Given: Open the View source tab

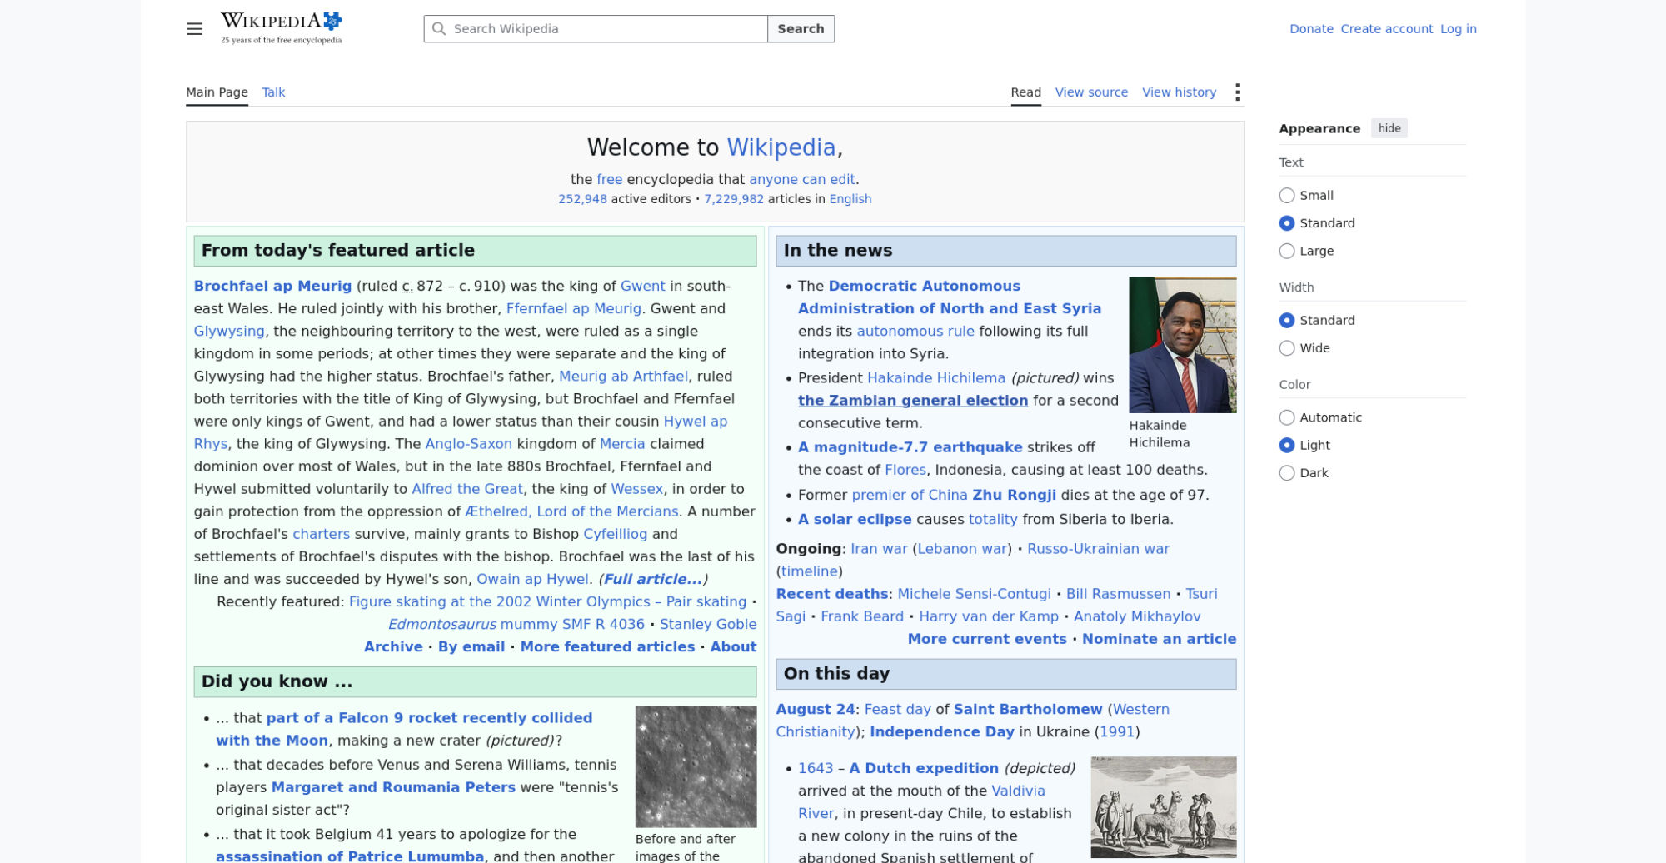Looking at the screenshot, I should click(x=1091, y=92).
